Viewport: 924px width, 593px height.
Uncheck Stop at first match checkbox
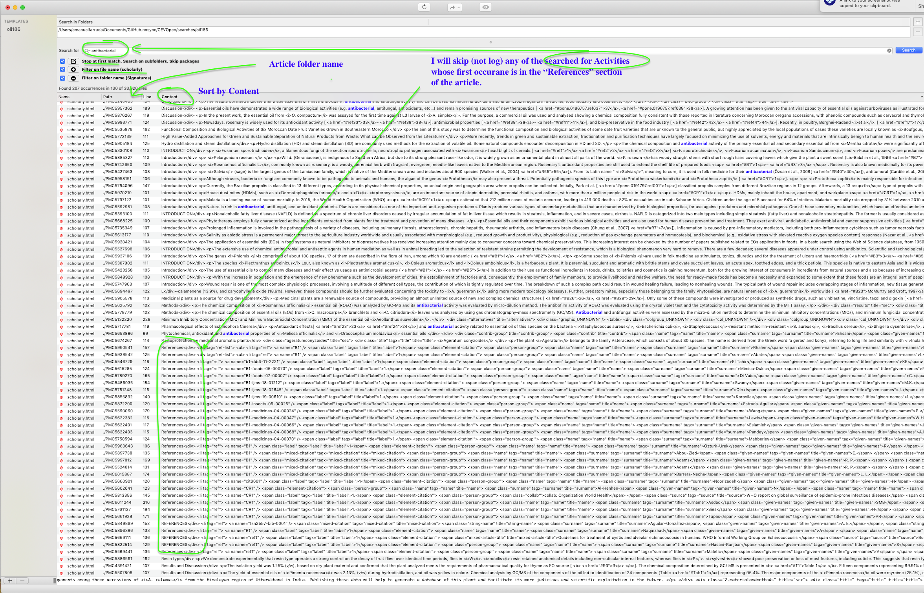pos(62,61)
